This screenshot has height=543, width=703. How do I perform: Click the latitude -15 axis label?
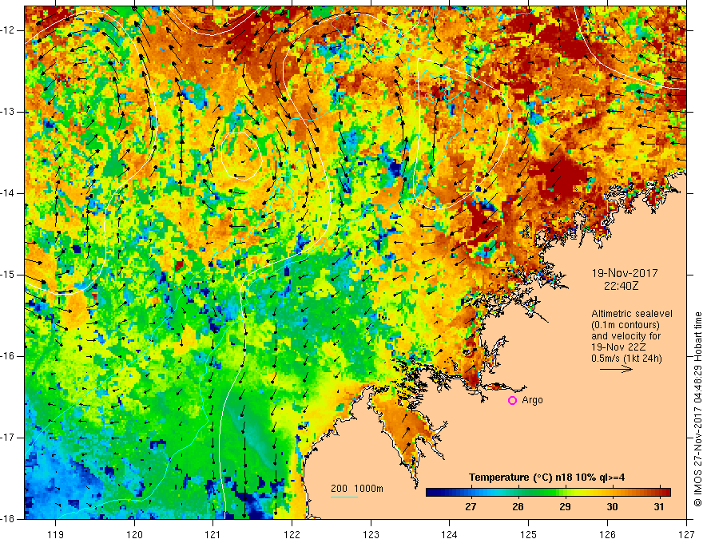point(8,275)
